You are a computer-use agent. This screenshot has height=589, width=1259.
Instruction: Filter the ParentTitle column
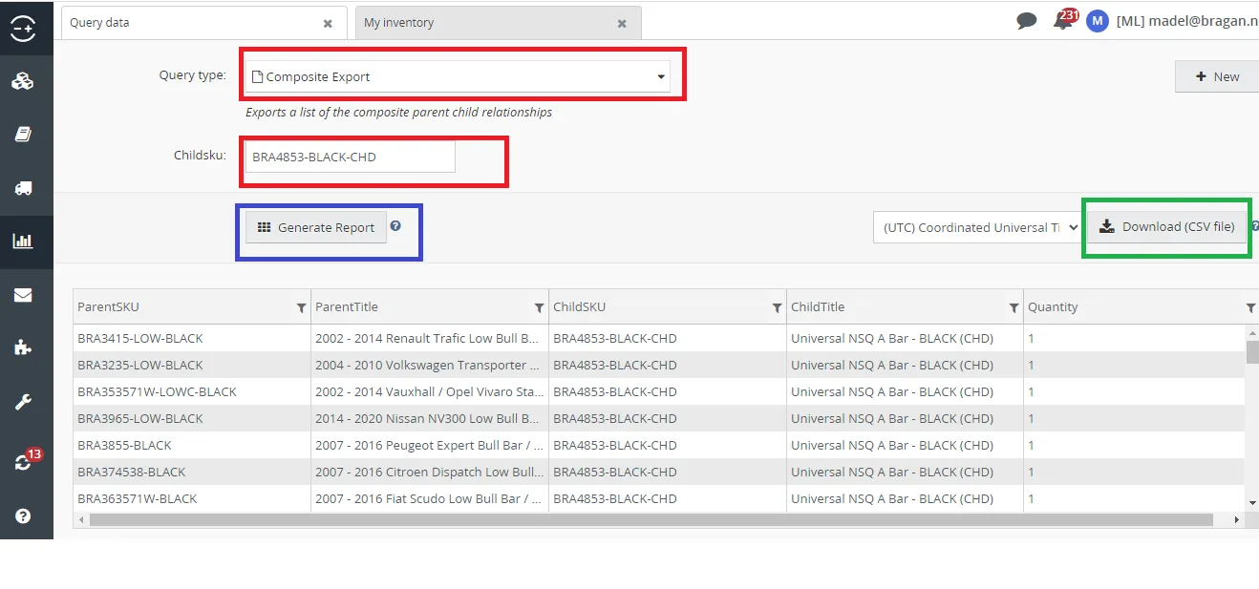pyautogui.click(x=540, y=307)
